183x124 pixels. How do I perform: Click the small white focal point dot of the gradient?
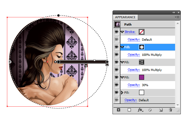55,62
